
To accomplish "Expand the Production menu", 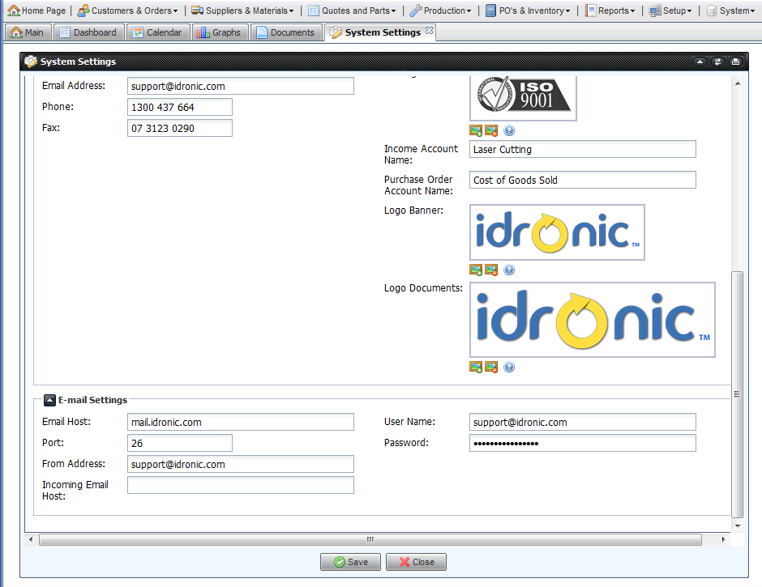I will (x=440, y=11).
